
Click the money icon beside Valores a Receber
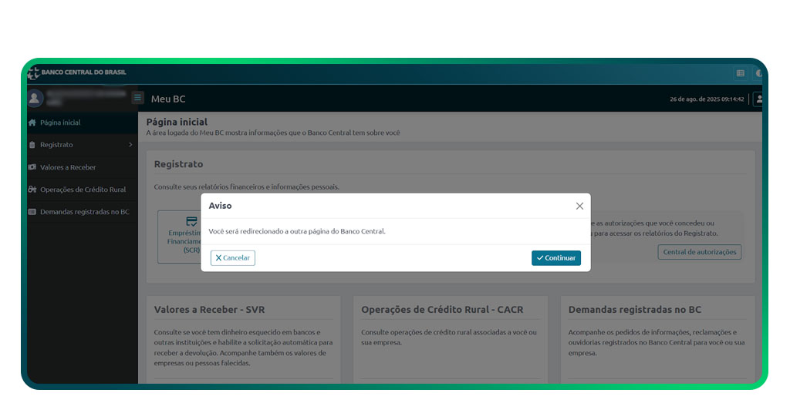(32, 167)
